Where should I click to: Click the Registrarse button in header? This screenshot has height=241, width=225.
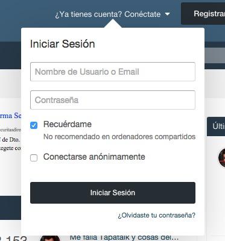point(203,14)
